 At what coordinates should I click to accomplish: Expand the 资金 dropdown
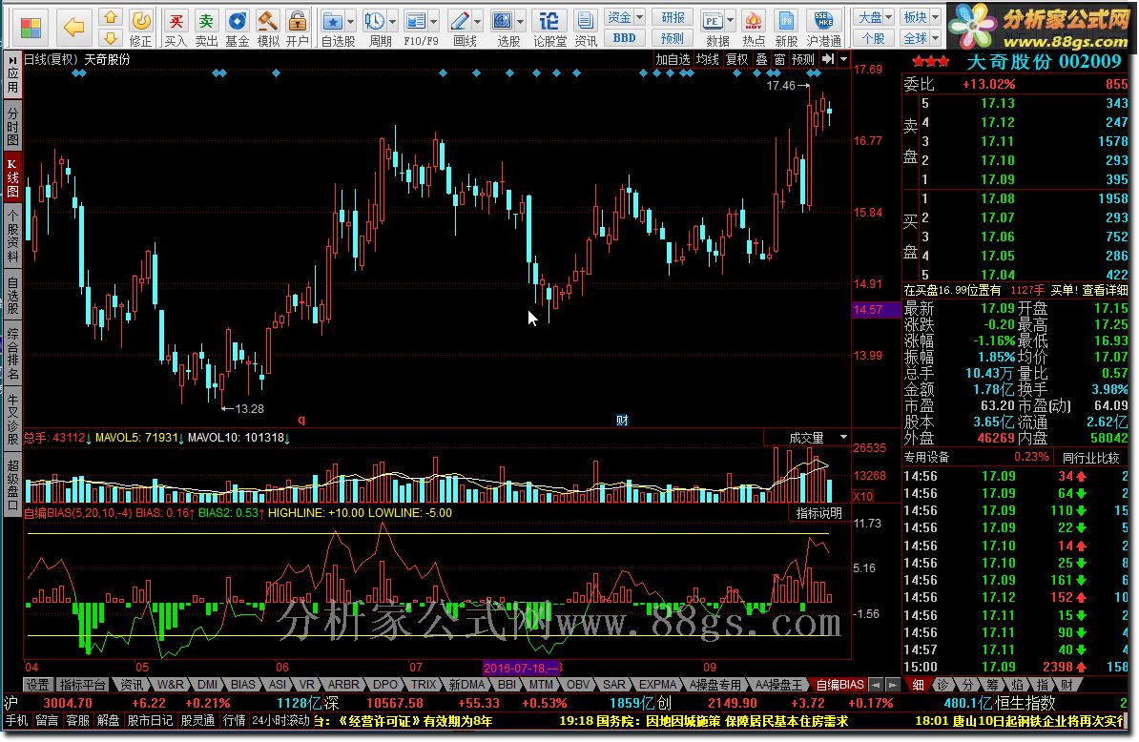click(625, 17)
